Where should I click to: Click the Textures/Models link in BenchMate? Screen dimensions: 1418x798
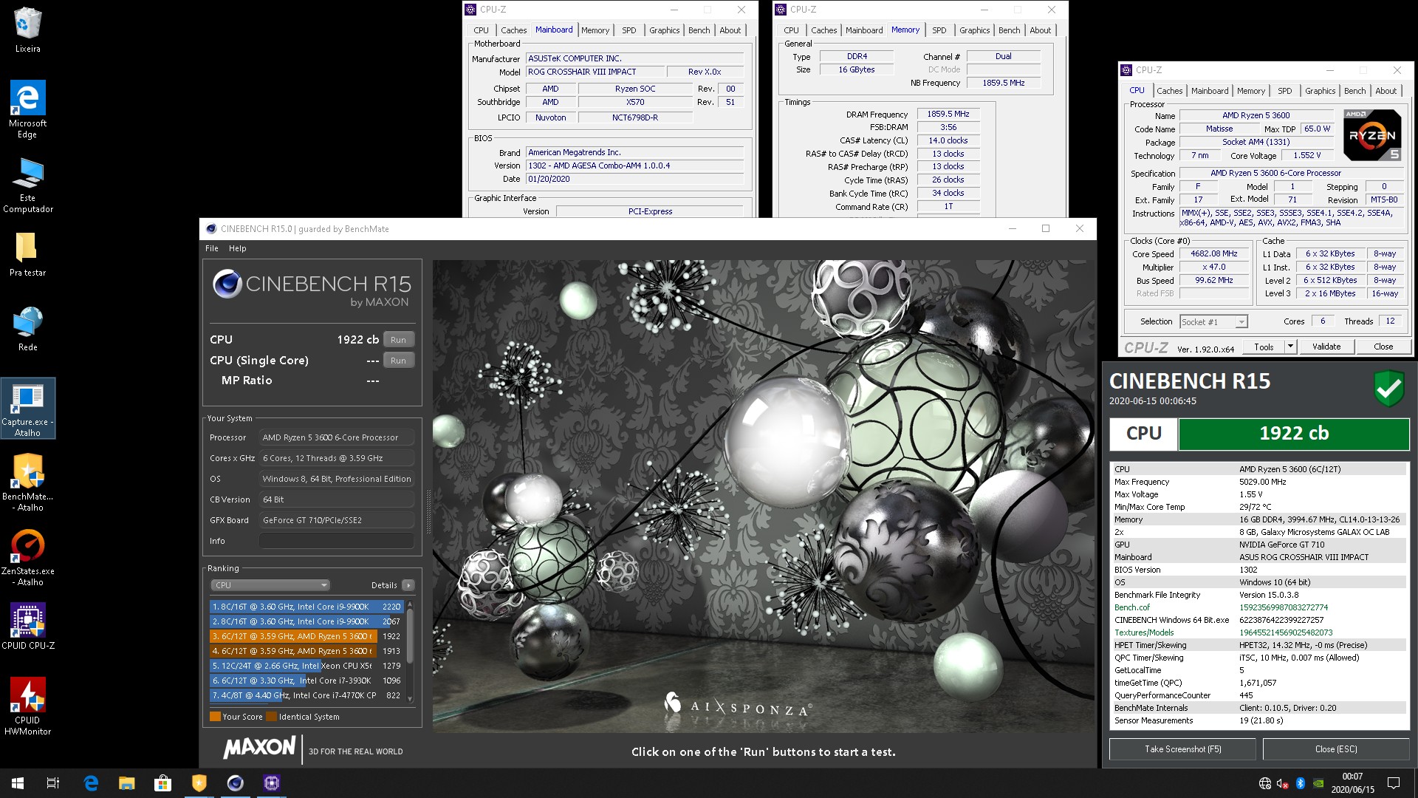pyautogui.click(x=1143, y=632)
